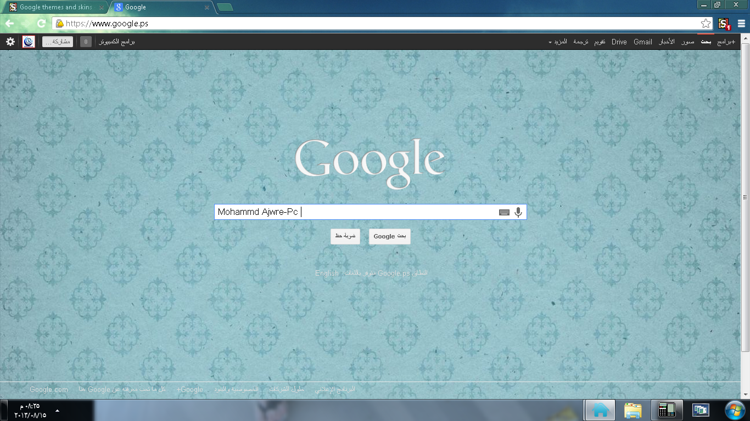Screen dimensions: 750x421
Task: Open الأخبار (News) in the top bar
Action: tap(667, 42)
